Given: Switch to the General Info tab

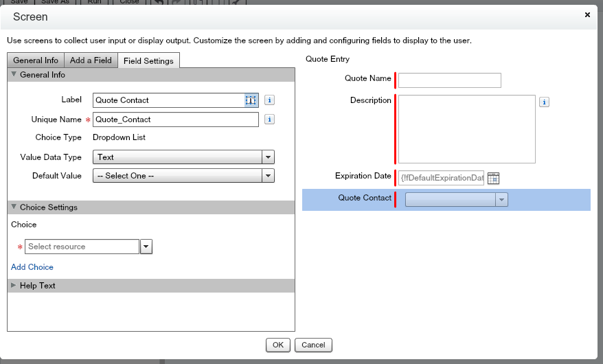Looking at the screenshot, I should (x=35, y=60).
